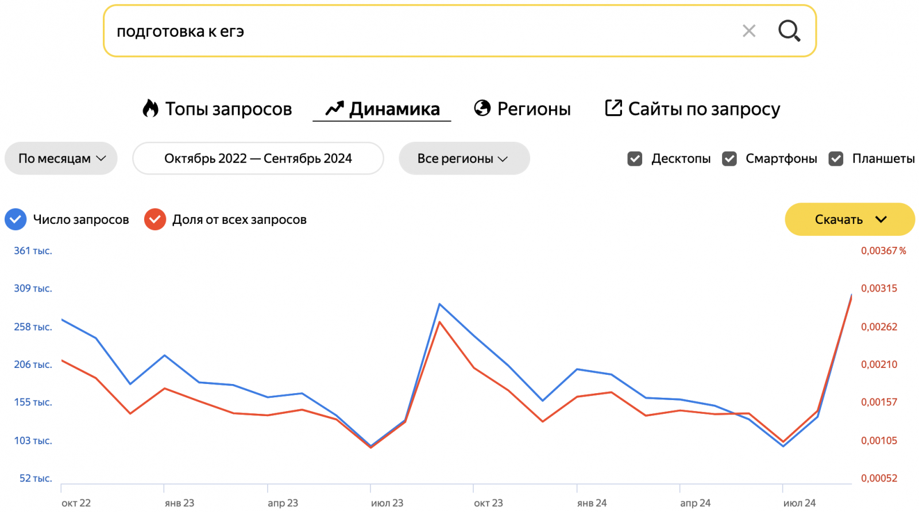This screenshot has width=919, height=512.
Task: Click the magnifying glass search icon
Action: (789, 31)
